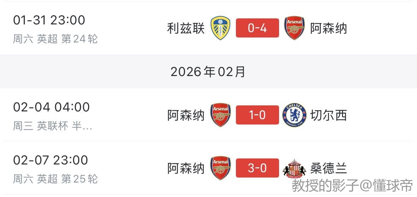Tap the 周六 英超 第24轮 round label
This screenshot has height=197, width=417.
click(56, 39)
